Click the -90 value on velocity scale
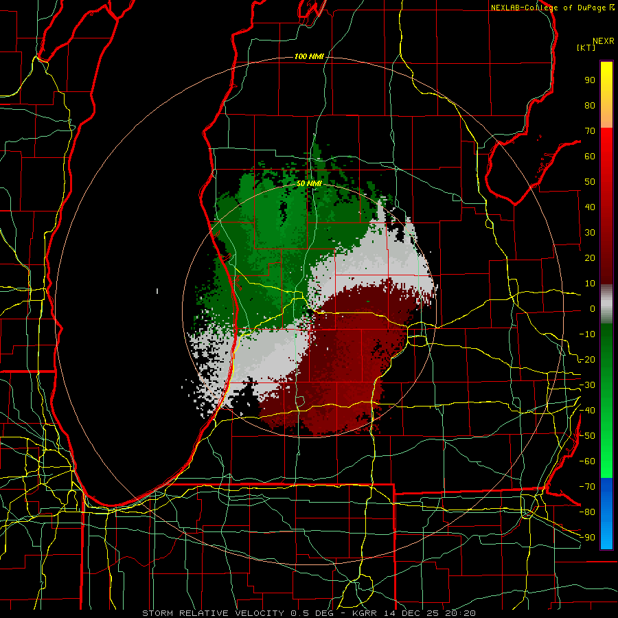 tap(587, 538)
